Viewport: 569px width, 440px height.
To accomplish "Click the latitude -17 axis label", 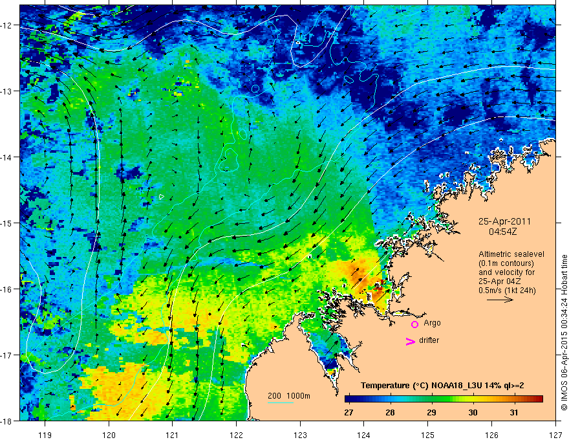I will pyautogui.click(x=7, y=355).
